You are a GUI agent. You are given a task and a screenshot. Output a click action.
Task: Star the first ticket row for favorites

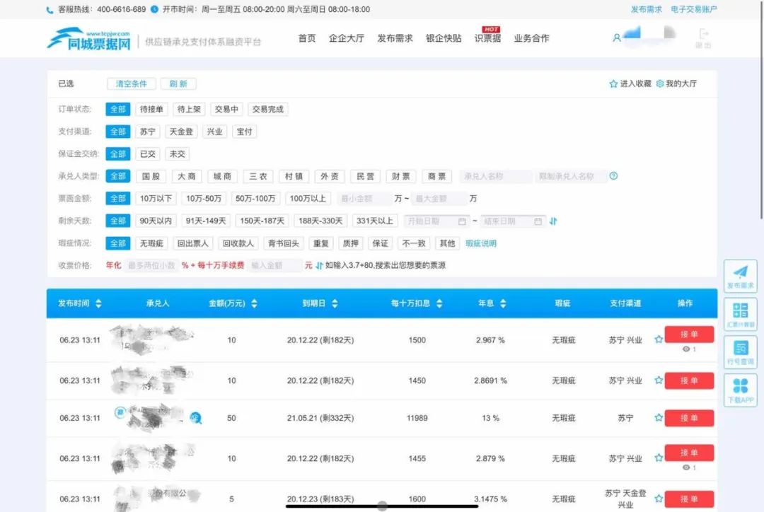click(659, 340)
